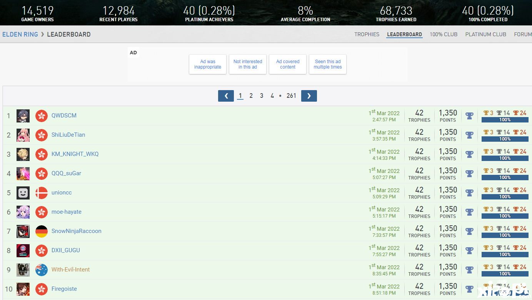
Task: Click the '2:47:57 PM' completion time
Action: pos(384,120)
